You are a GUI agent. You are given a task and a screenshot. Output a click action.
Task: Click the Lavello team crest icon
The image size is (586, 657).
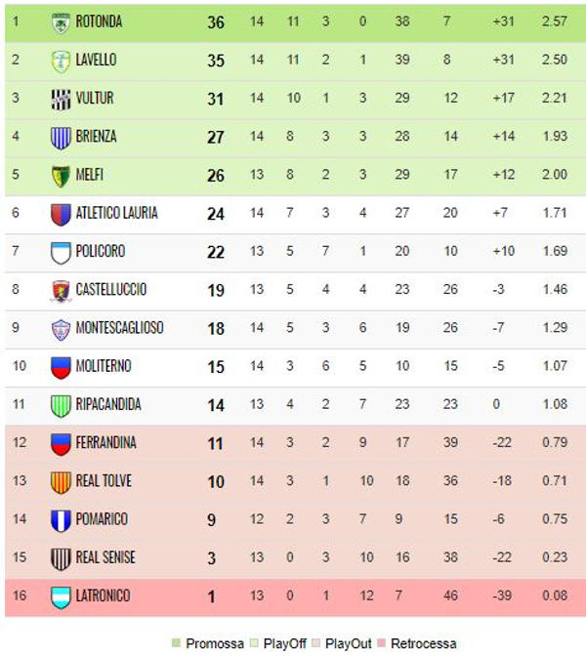click(x=61, y=62)
